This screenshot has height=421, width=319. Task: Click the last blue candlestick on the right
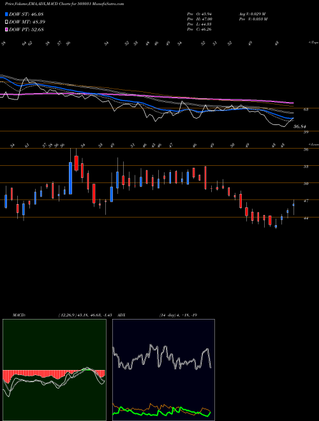click(x=293, y=205)
